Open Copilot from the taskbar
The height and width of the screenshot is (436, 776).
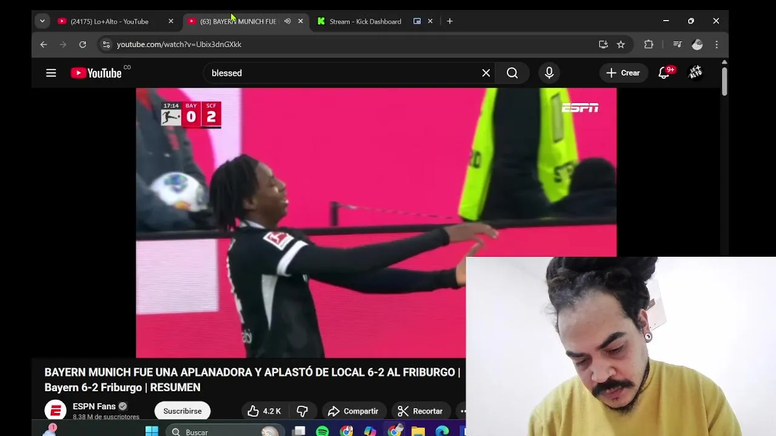point(370,431)
